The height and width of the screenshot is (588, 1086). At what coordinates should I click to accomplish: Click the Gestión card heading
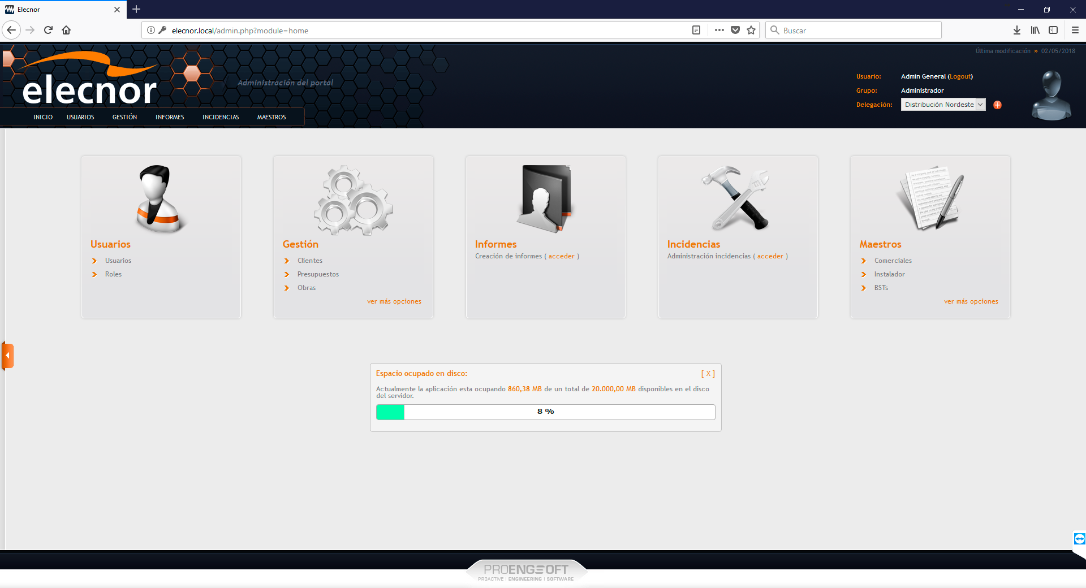(x=300, y=244)
